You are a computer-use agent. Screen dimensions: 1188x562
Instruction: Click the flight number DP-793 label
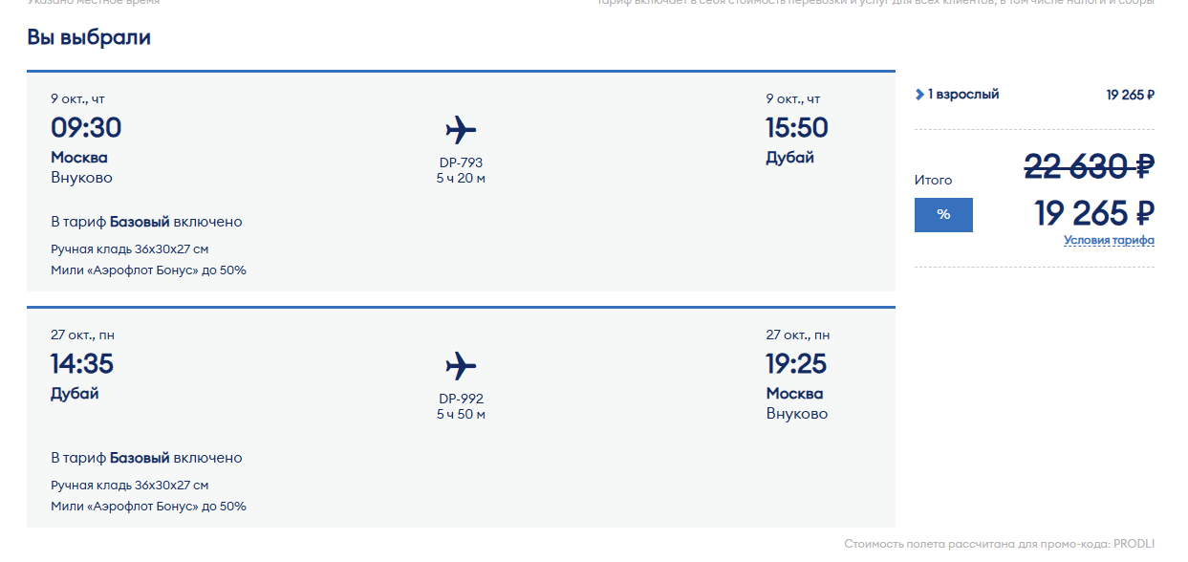click(461, 162)
